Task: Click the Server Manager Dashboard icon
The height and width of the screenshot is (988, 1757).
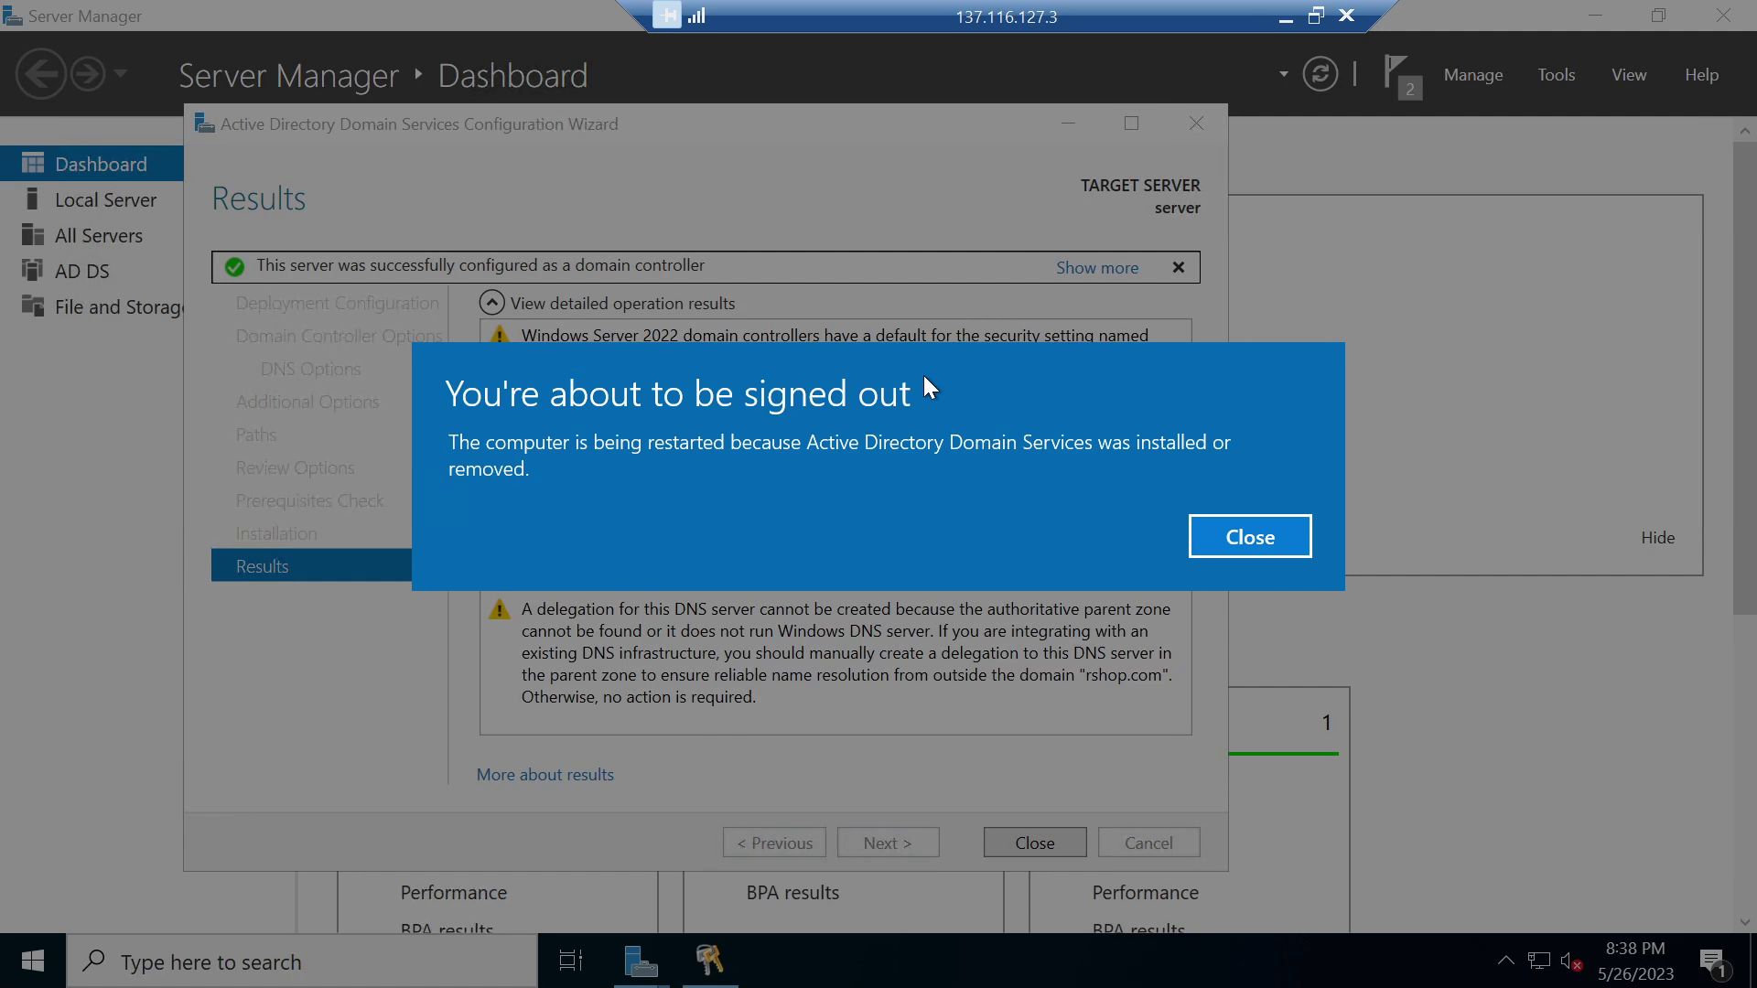Action: pyautogui.click(x=30, y=163)
